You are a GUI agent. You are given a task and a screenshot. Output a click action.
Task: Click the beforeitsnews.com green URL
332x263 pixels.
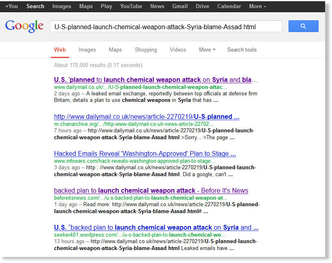141,198
